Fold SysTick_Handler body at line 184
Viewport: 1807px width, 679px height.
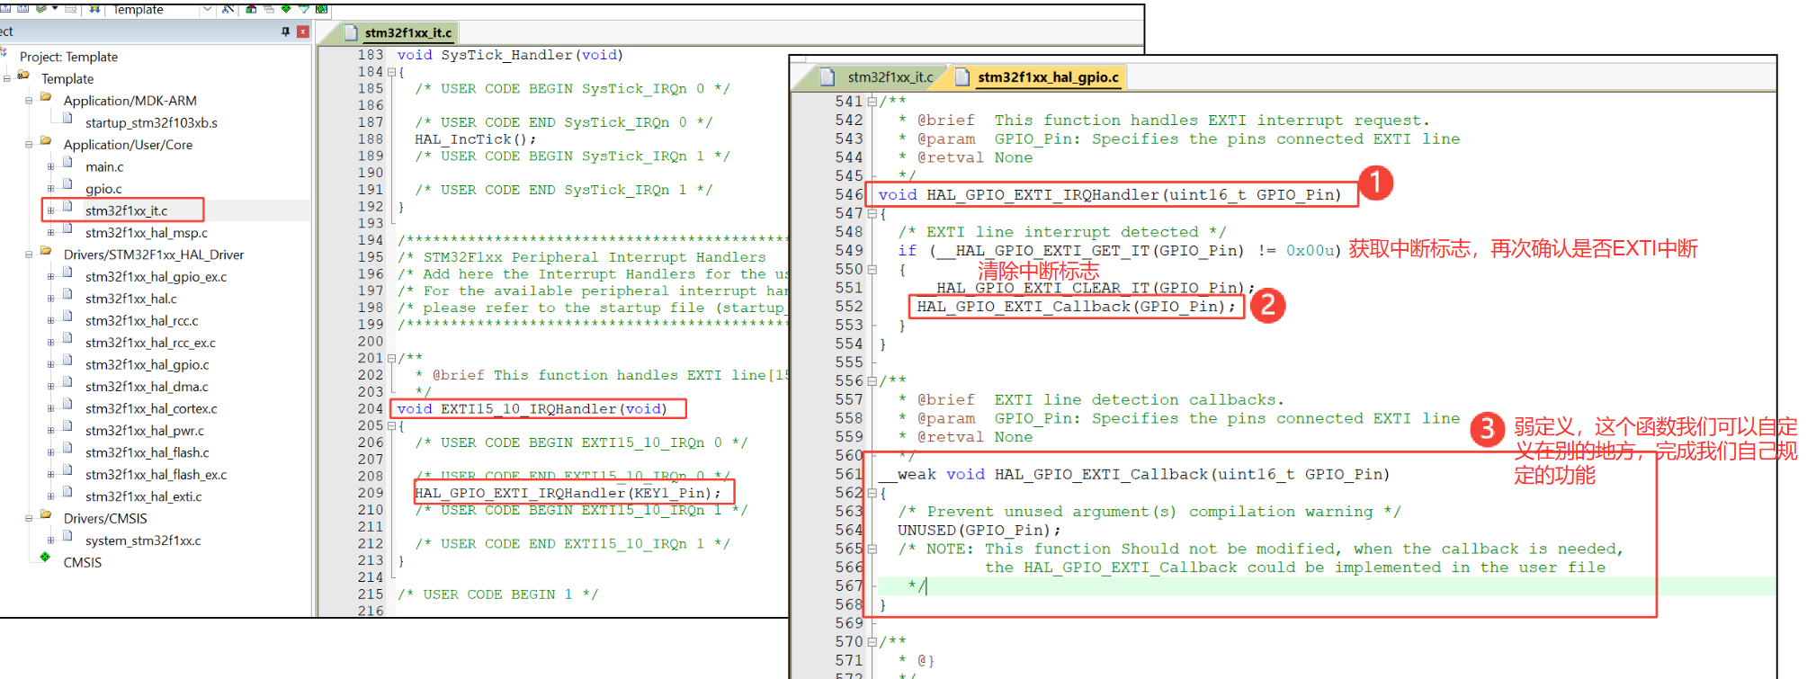point(391,72)
